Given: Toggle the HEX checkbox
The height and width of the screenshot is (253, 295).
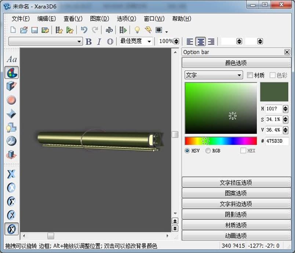Looking at the screenshot, I should point(244,150).
